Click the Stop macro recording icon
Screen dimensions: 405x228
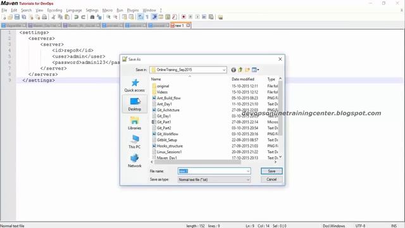pos(190,17)
